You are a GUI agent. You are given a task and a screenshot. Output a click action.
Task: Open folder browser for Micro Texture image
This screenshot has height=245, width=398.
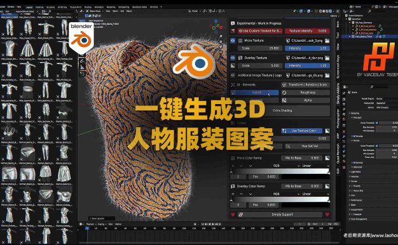(x=327, y=41)
